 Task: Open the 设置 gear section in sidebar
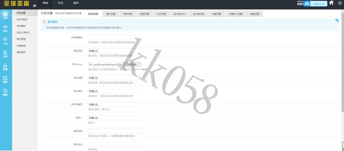tap(5, 15)
